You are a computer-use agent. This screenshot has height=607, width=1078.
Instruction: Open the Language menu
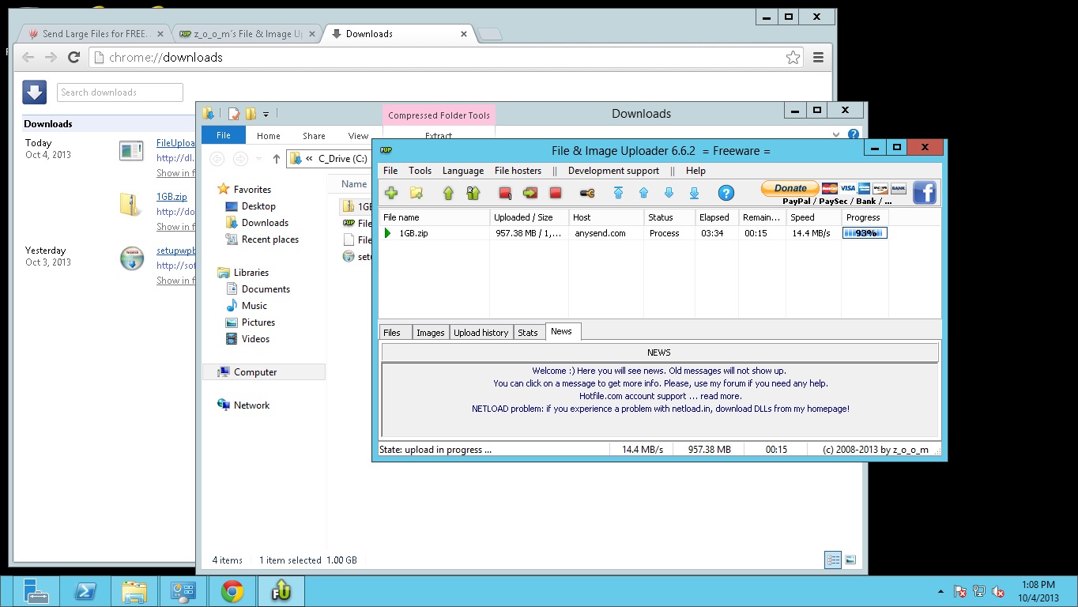click(x=463, y=171)
